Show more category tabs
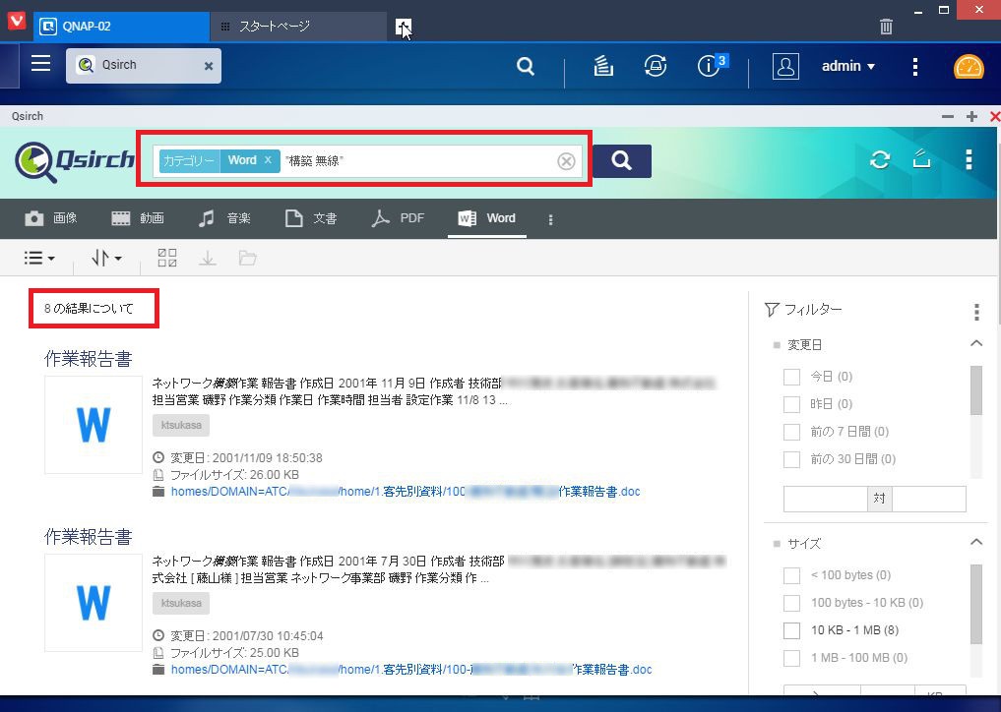This screenshot has height=712, width=1001. coord(550,219)
